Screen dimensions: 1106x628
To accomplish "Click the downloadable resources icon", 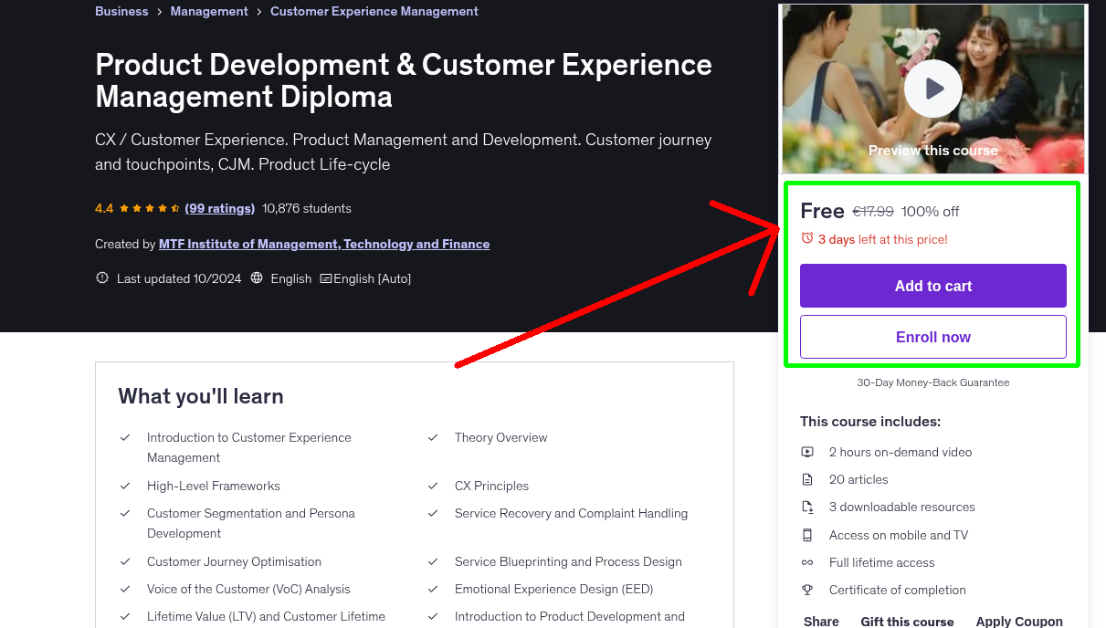I will 807,507.
